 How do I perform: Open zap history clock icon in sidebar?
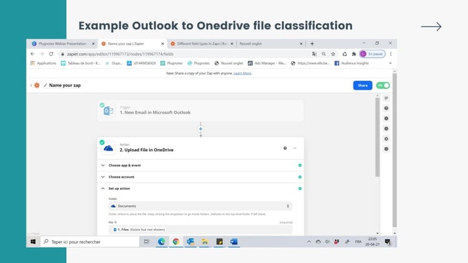tap(386, 129)
